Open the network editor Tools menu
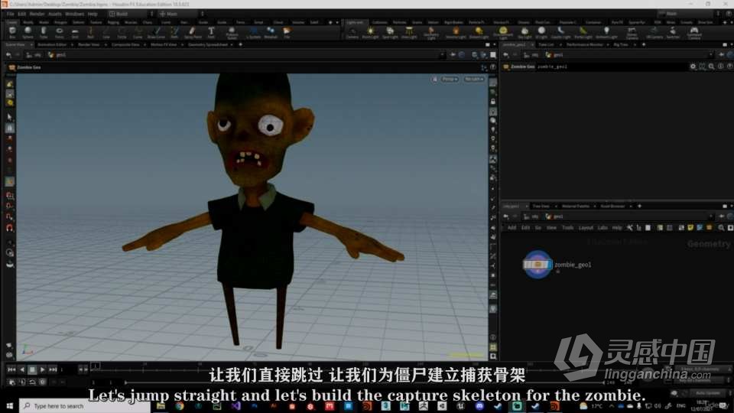The height and width of the screenshot is (413, 734). point(567,228)
